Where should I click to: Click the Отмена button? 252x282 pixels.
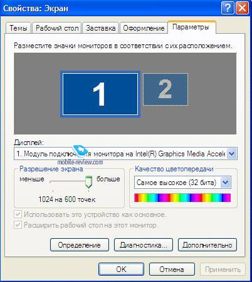(x=172, y=269)
